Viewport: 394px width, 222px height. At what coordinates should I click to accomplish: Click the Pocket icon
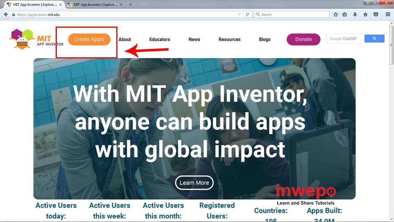click(x=376, y=14)
